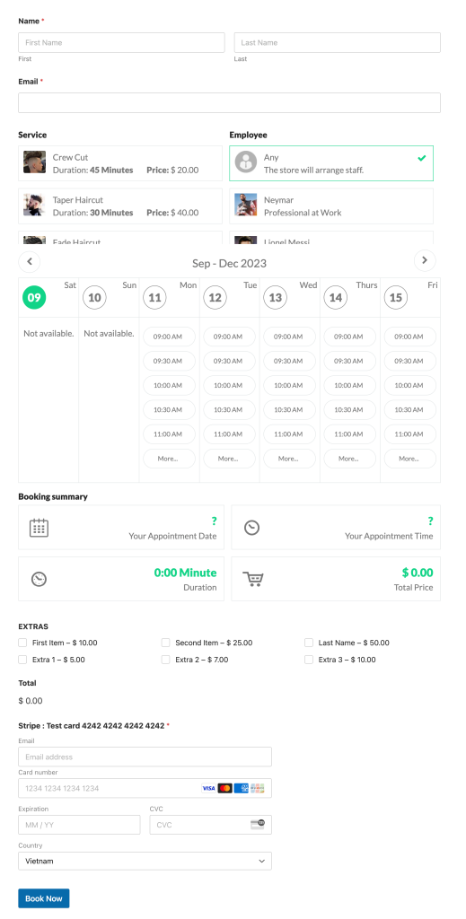Pick 09:30 AM slot on Tuesday 12

click(228, 361)
